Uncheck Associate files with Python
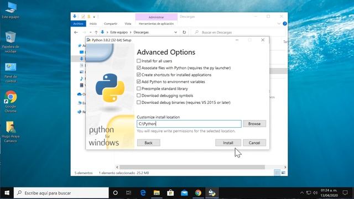Image resolution: width=354 pixels, height=199 pixels. (139, 67)
